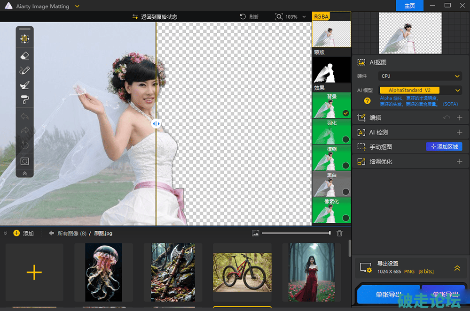Select the mountain bike thumbnail
The image size is (470, 311).
(x=242, y=272)
